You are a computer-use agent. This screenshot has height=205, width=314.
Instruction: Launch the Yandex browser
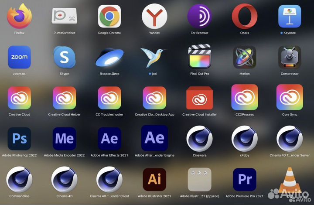click(154, 16)
